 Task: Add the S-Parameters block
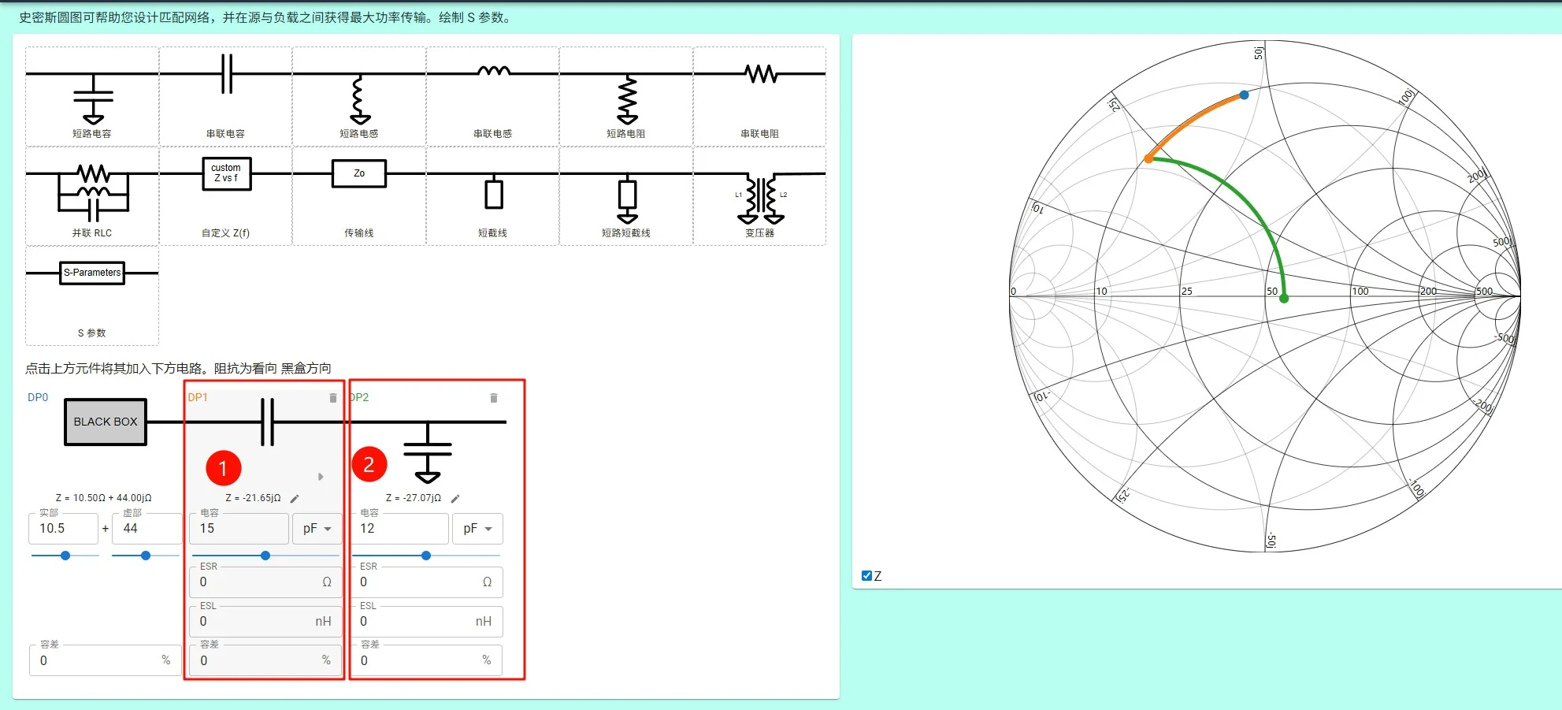tap(92, 296)
